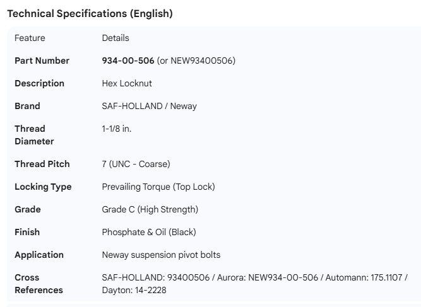Click the Finish row label
Image resolution: width=421 pixels, height=307 pixels.
tap(27, 232)
